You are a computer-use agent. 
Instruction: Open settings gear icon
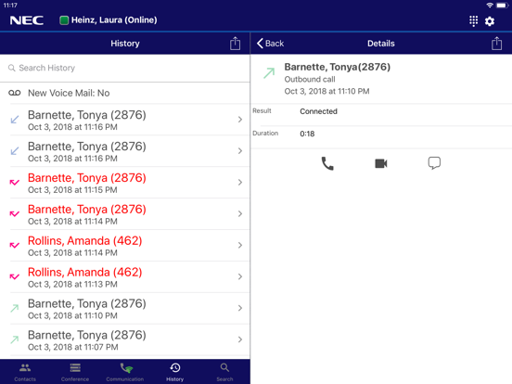[x=490, y=21]
